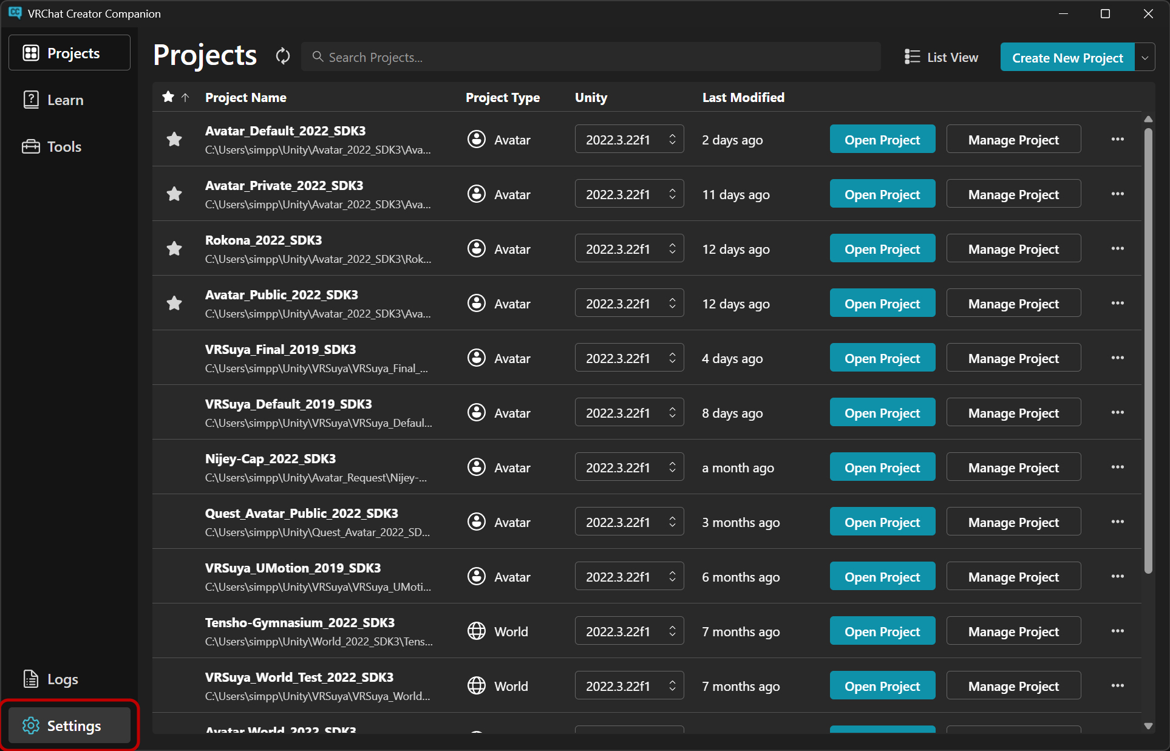Click Create New Project button

click(1067, 58)
